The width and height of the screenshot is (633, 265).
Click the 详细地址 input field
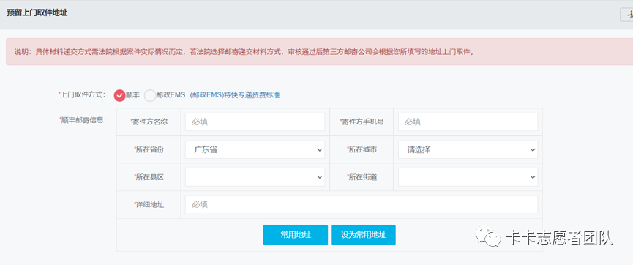362,205
